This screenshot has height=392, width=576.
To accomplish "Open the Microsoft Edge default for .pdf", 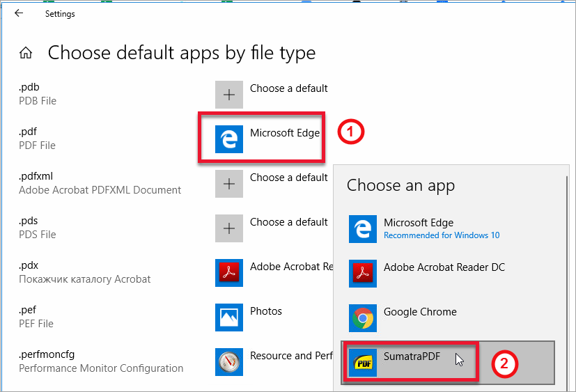I will click(285, 133).
